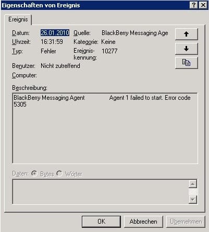Viewport: 209px width, 232px height.
Task: Confirm with the OK button
Action: click(x=101, y=222)
